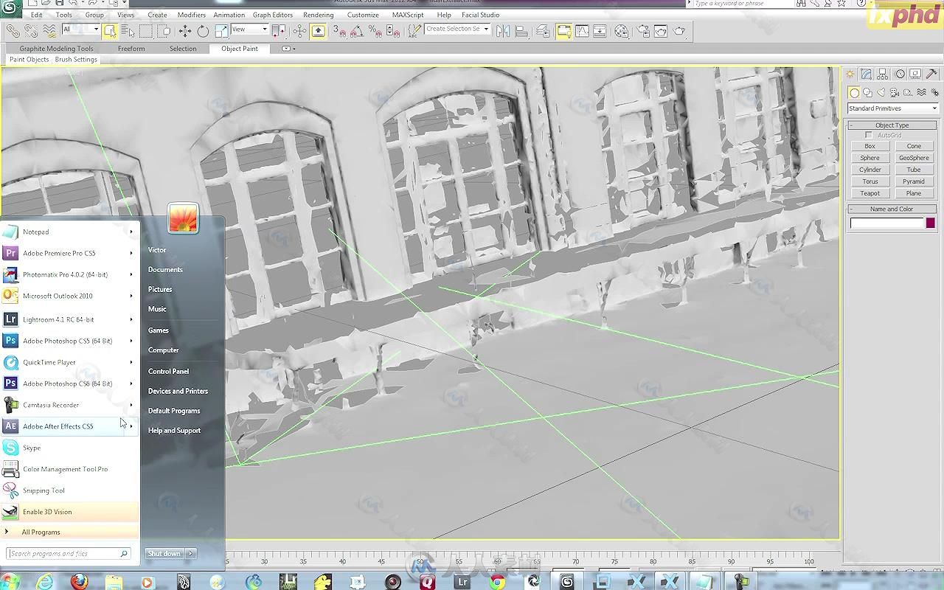Image resolution: width=944 pixels, height=590 pixels.
Task: Activate the Select and Move tool
Action: pyautogui.click(x=184, y=31)
